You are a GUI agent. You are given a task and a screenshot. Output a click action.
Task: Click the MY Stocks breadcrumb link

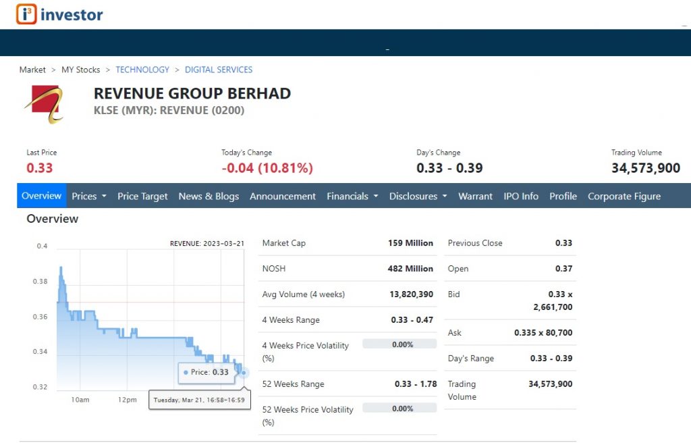point(81,70)
